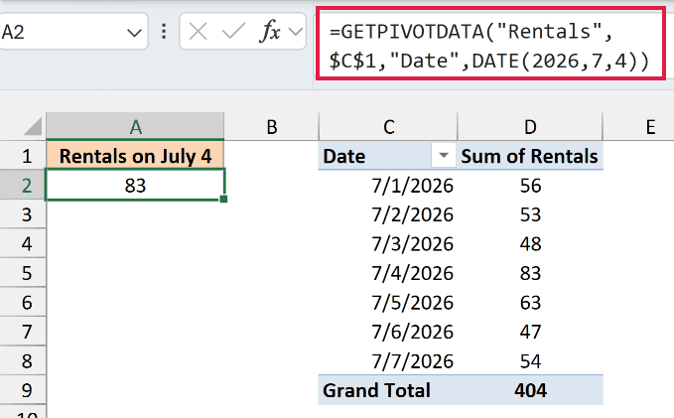
Task: Select row 7 header
Action: click(23, 332)
